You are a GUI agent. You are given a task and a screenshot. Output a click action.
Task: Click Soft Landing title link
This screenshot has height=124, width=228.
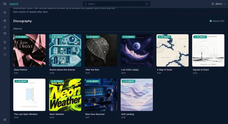click(x=127, y=114)
